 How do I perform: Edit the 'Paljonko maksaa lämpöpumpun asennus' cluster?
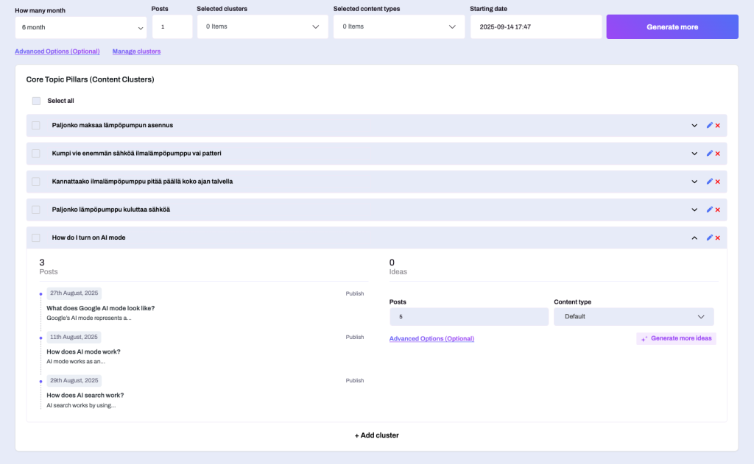(x=709, y=125)
